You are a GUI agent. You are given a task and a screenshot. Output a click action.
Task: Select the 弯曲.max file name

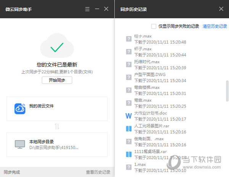(x=143, y=100)
